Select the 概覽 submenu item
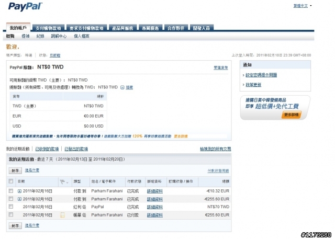Viewport: 335px width, 239px height. point(10,36)
